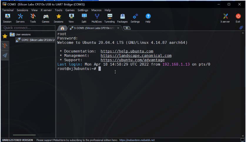Image resolution: width=246 pixels, height=142 pixels.
Task: Open a new terminal tab with plus button
Action: [x=127, y=28]
